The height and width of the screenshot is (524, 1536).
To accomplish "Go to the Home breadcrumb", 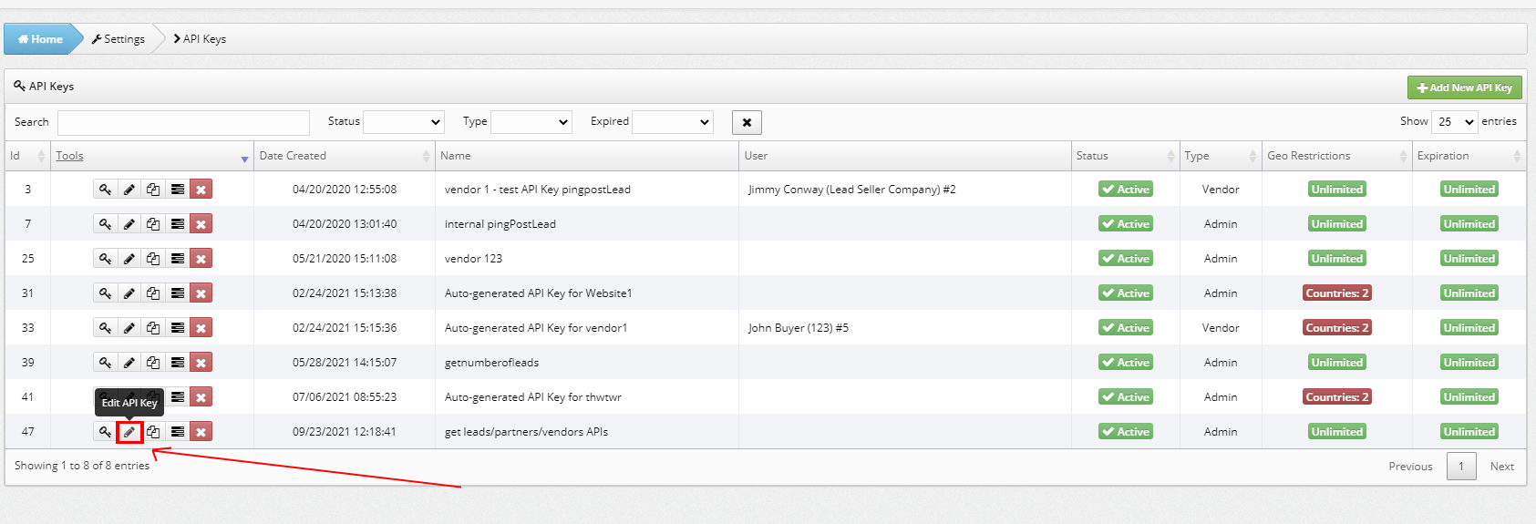I will click(41, 39).
